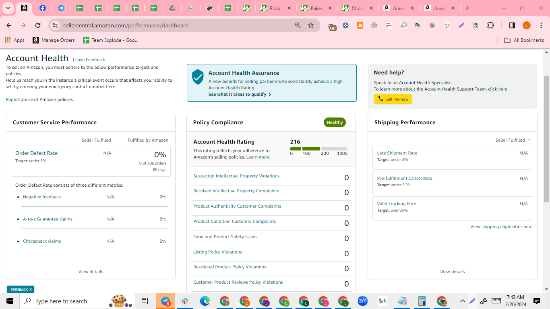Show hidden system tray icons

[462, 301]
